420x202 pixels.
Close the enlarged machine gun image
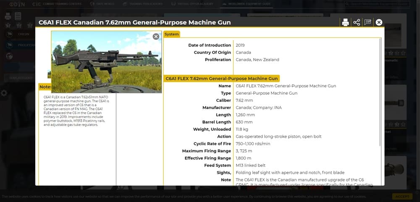coord(156,37)
